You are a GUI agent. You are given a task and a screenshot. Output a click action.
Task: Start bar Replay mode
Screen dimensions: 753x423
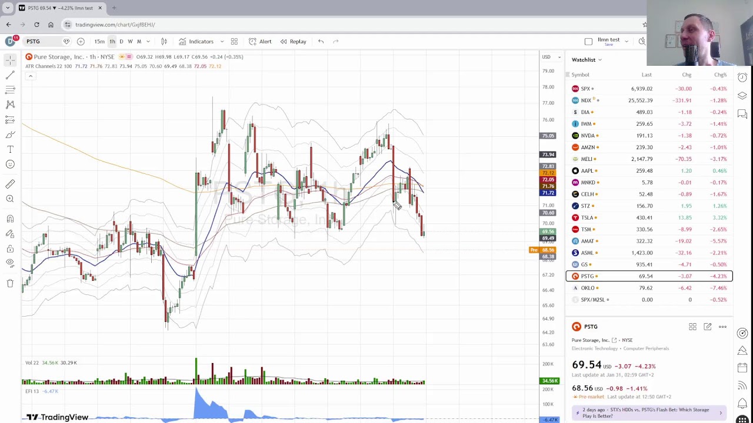[293, 41]
